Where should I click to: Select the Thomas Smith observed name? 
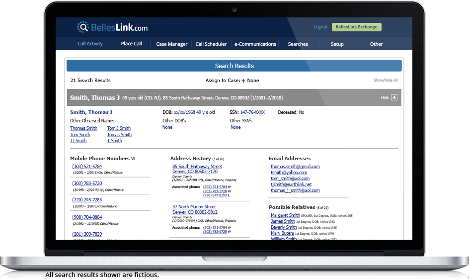pyautogui.click(x=83, y=128)
